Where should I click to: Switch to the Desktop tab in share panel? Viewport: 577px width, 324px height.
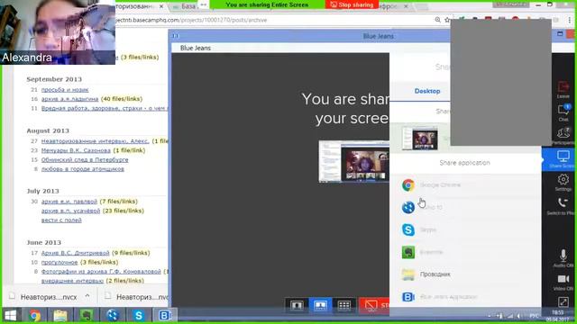tap(426, 91)
